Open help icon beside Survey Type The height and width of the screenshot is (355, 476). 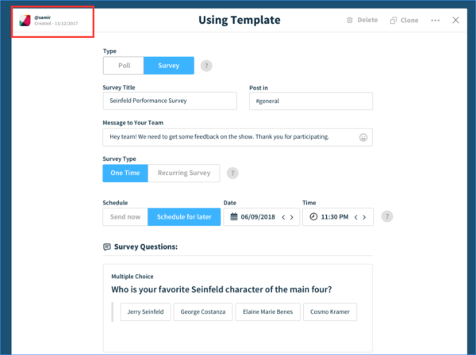pyautogui.click(x=232, y=173)
